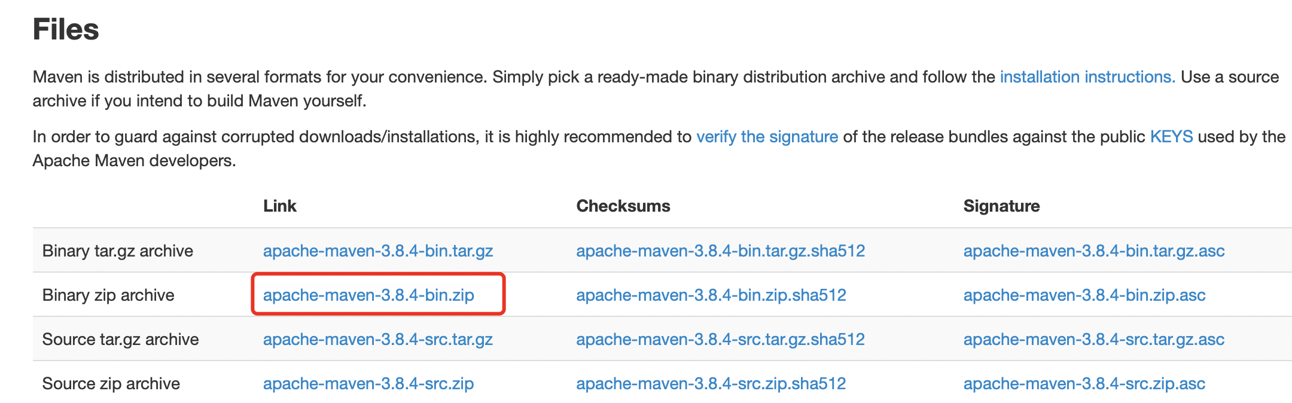Open the installation instructions link
Screen dimensions: 1292x403
tap(1087, 77)
